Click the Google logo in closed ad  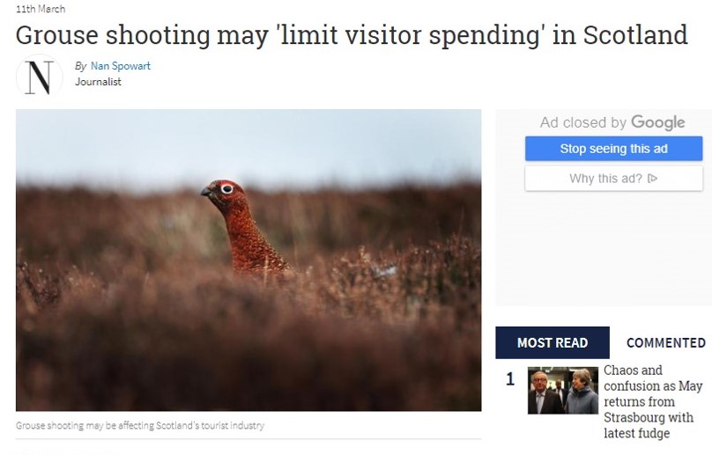click(658, 122)
